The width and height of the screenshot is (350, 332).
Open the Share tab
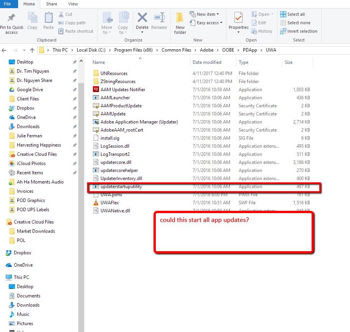pos(51,4)
